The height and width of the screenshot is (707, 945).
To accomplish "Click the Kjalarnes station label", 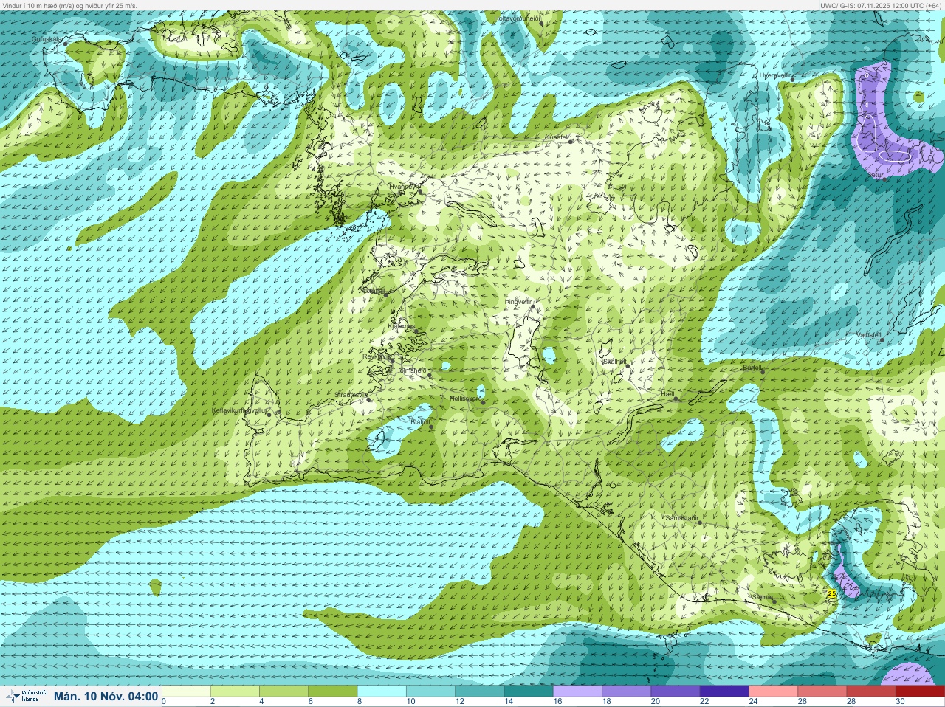I will (x=402, y=326).
